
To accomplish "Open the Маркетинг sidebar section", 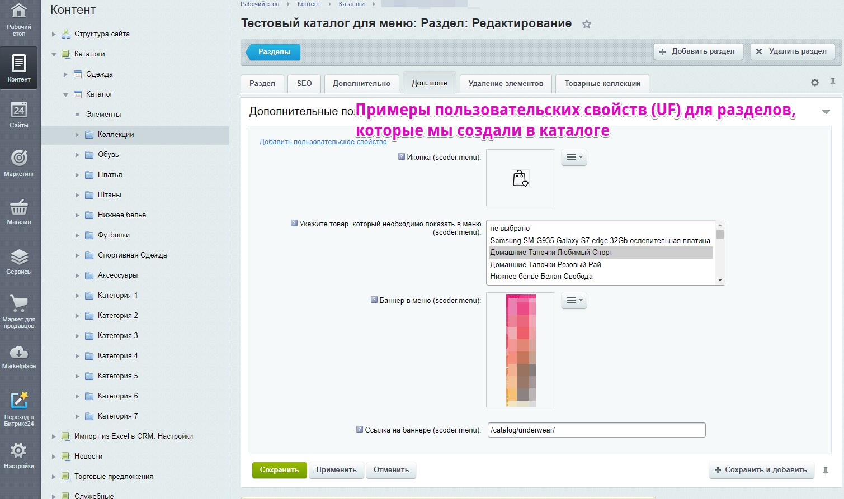I will 19,163.
